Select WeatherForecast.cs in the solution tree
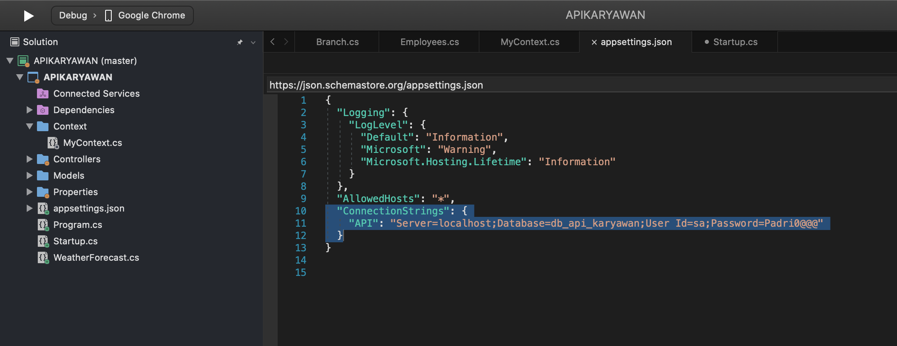 click(x=96, y=257)
